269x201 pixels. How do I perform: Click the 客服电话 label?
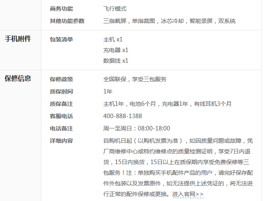pyautogui.click(x=62, y=116)
